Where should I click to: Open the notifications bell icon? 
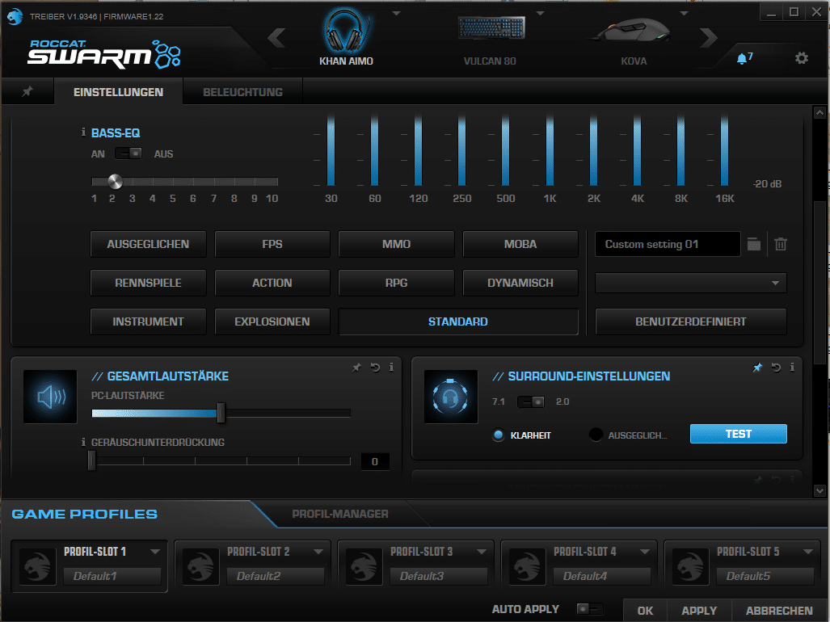click(742, 59)
